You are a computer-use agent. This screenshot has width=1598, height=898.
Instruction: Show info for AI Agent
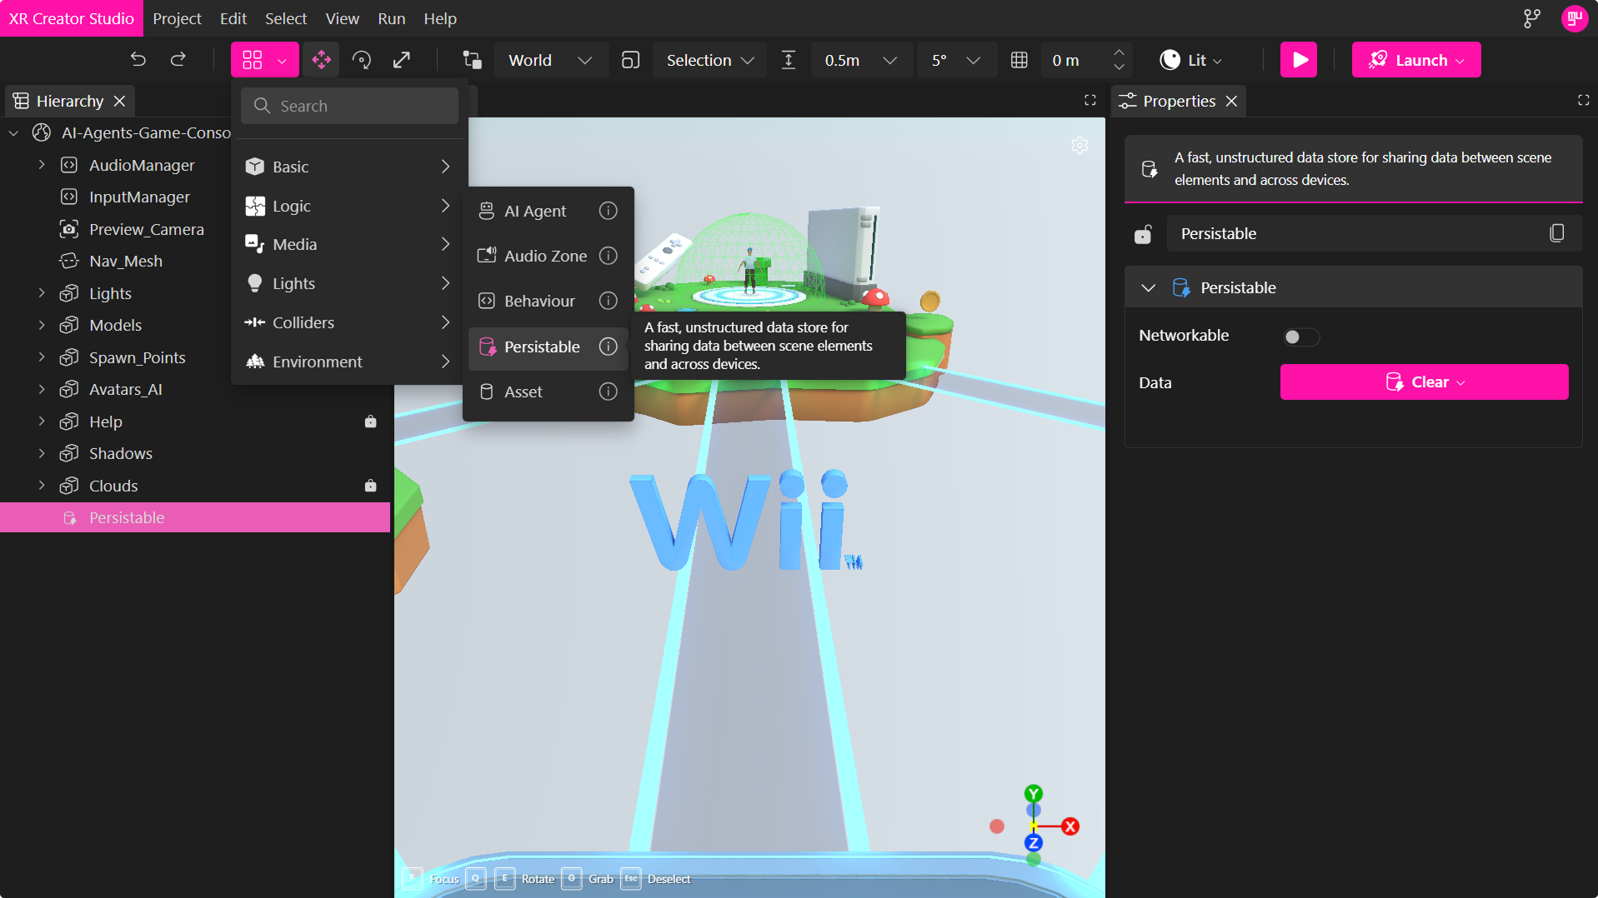click(609, 211)
